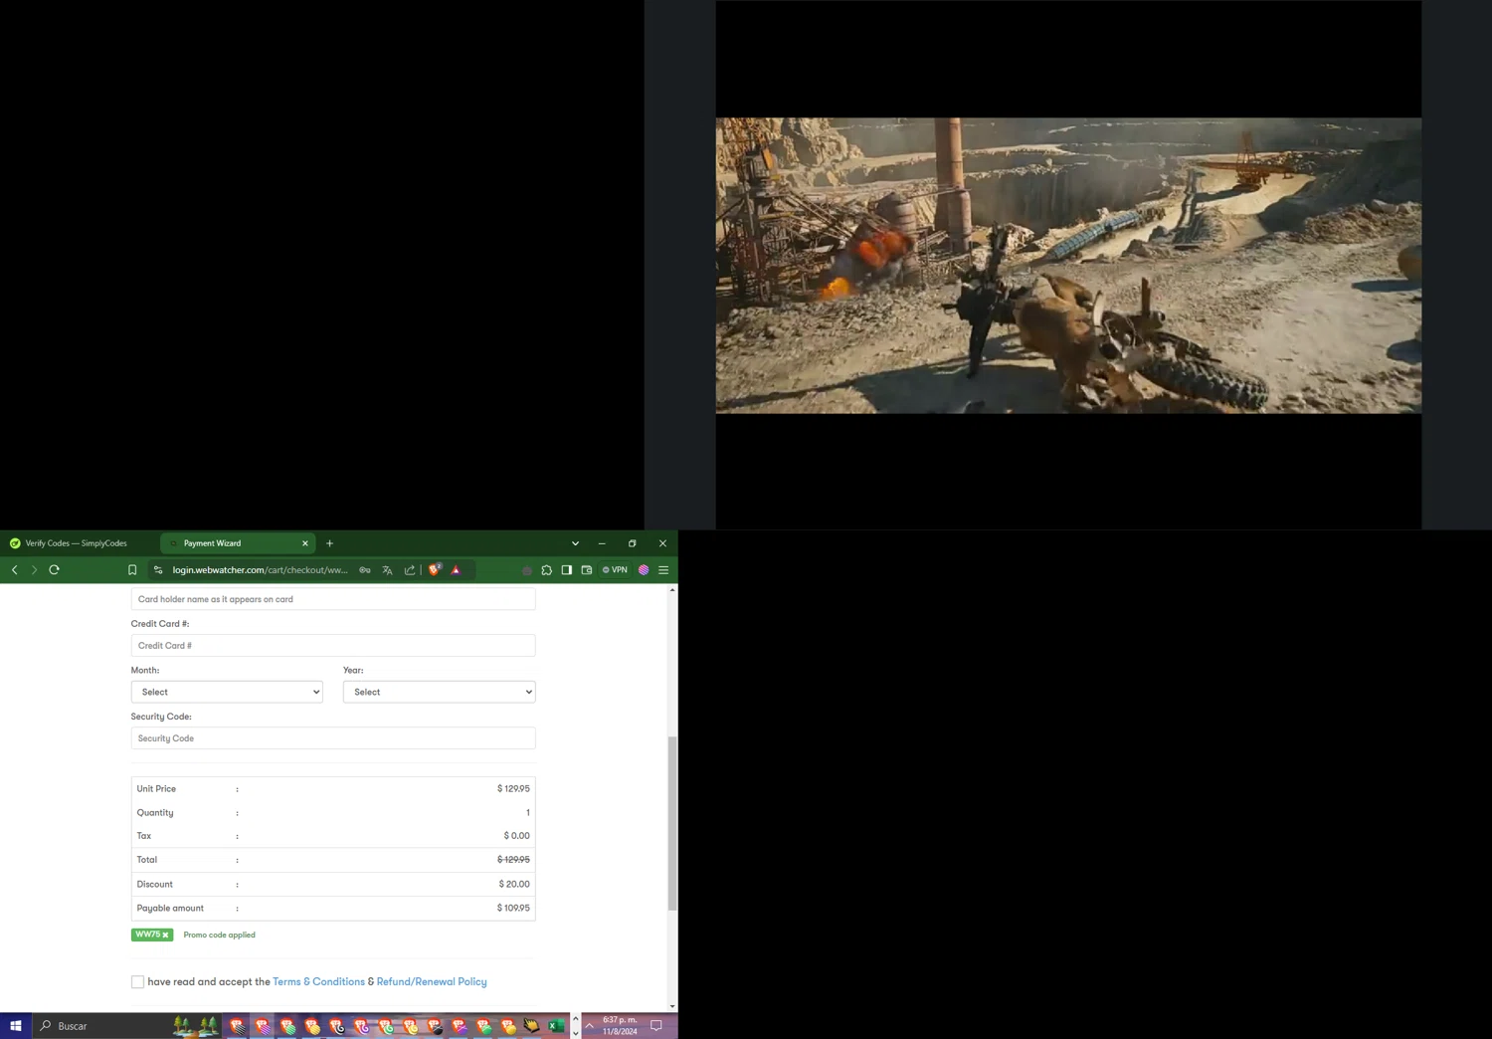Open the browser hamburger main menu
The image size is (1492, 1039).
point(663,570)
